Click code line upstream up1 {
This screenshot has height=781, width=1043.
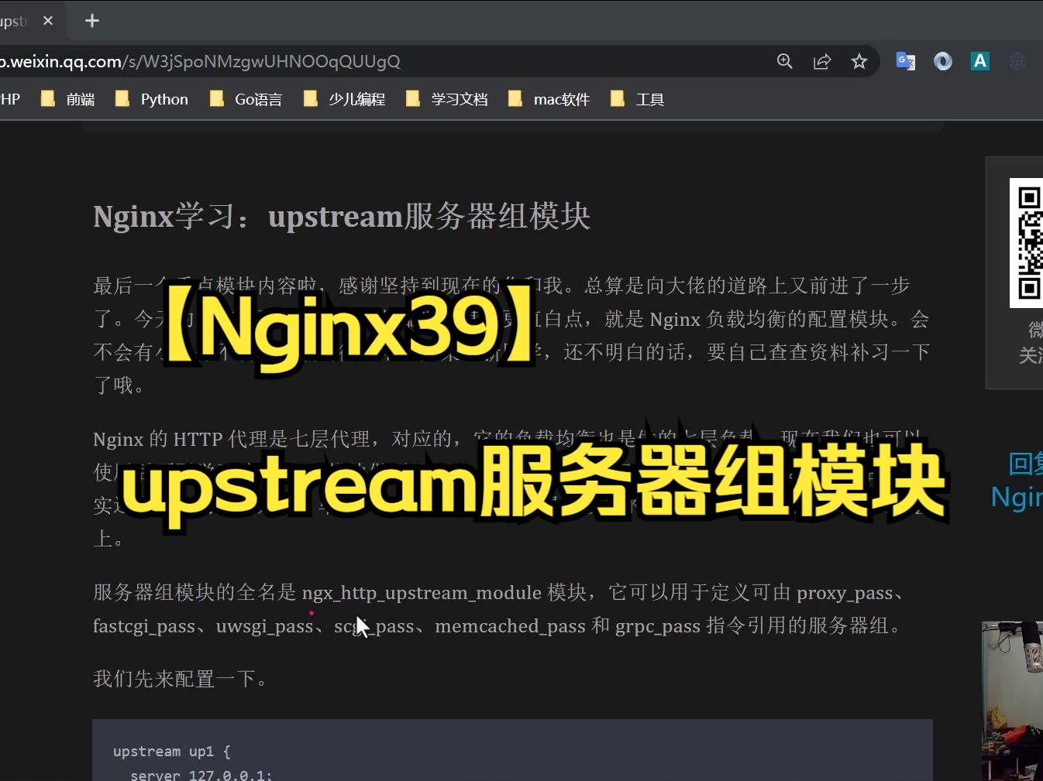172,752
